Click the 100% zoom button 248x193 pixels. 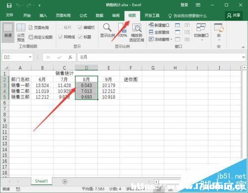click(x=123, y=30)
